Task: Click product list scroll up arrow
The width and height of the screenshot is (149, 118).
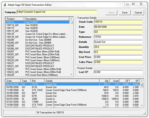Action: click(72, 19)
